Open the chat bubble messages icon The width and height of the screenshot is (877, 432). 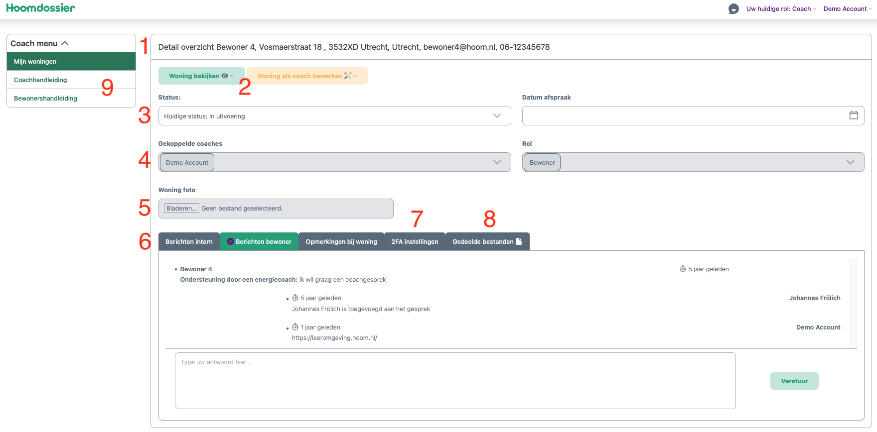(x=733, y=9)
